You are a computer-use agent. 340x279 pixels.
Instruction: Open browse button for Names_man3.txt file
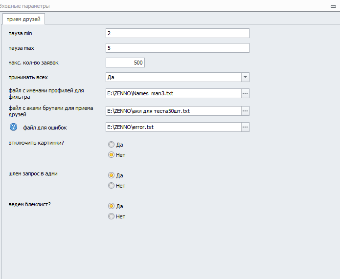click(245, 93)
